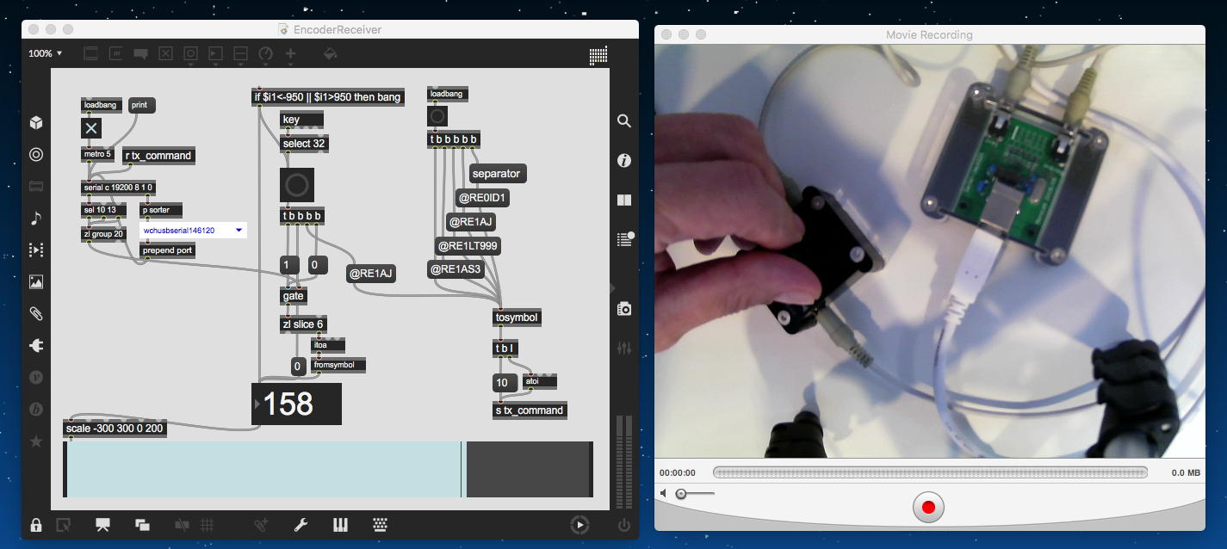Select the s tx_command object
The height and width of the screenshot is (549, 1227).
tap(530, 410)
